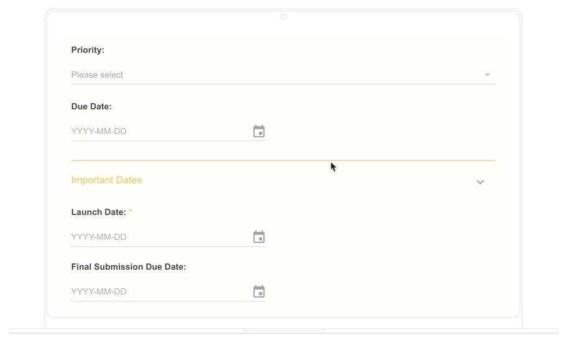The width and height of the screenshot is (569, 343).
Task: Click the Due Date field label
Action: tap(91, 107)
